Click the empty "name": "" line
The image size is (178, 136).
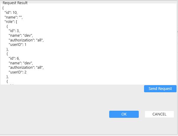coord(13,17)
